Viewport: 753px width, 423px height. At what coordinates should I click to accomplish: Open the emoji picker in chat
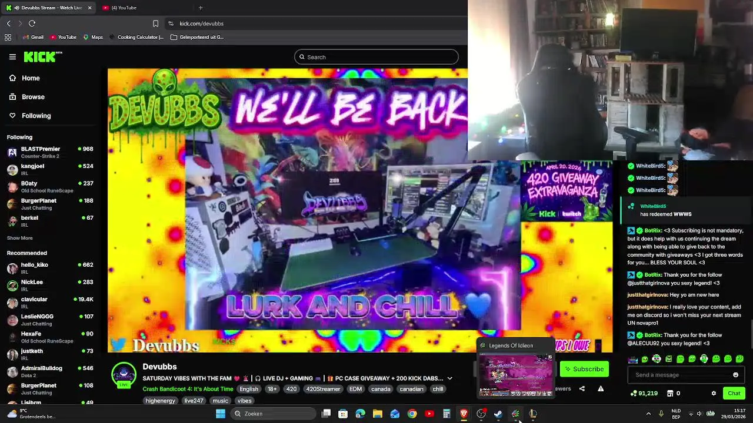coord(735,375)
